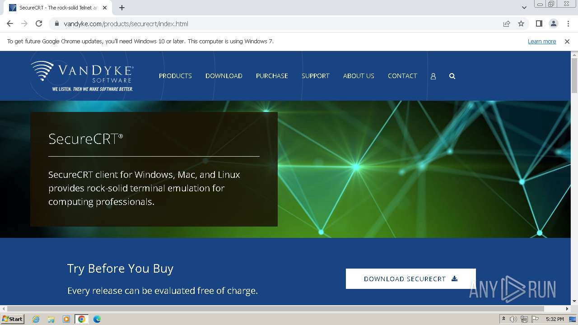
Task: Open a new tab with plus button
Action: pyautogui.click(x=122, y=8)
